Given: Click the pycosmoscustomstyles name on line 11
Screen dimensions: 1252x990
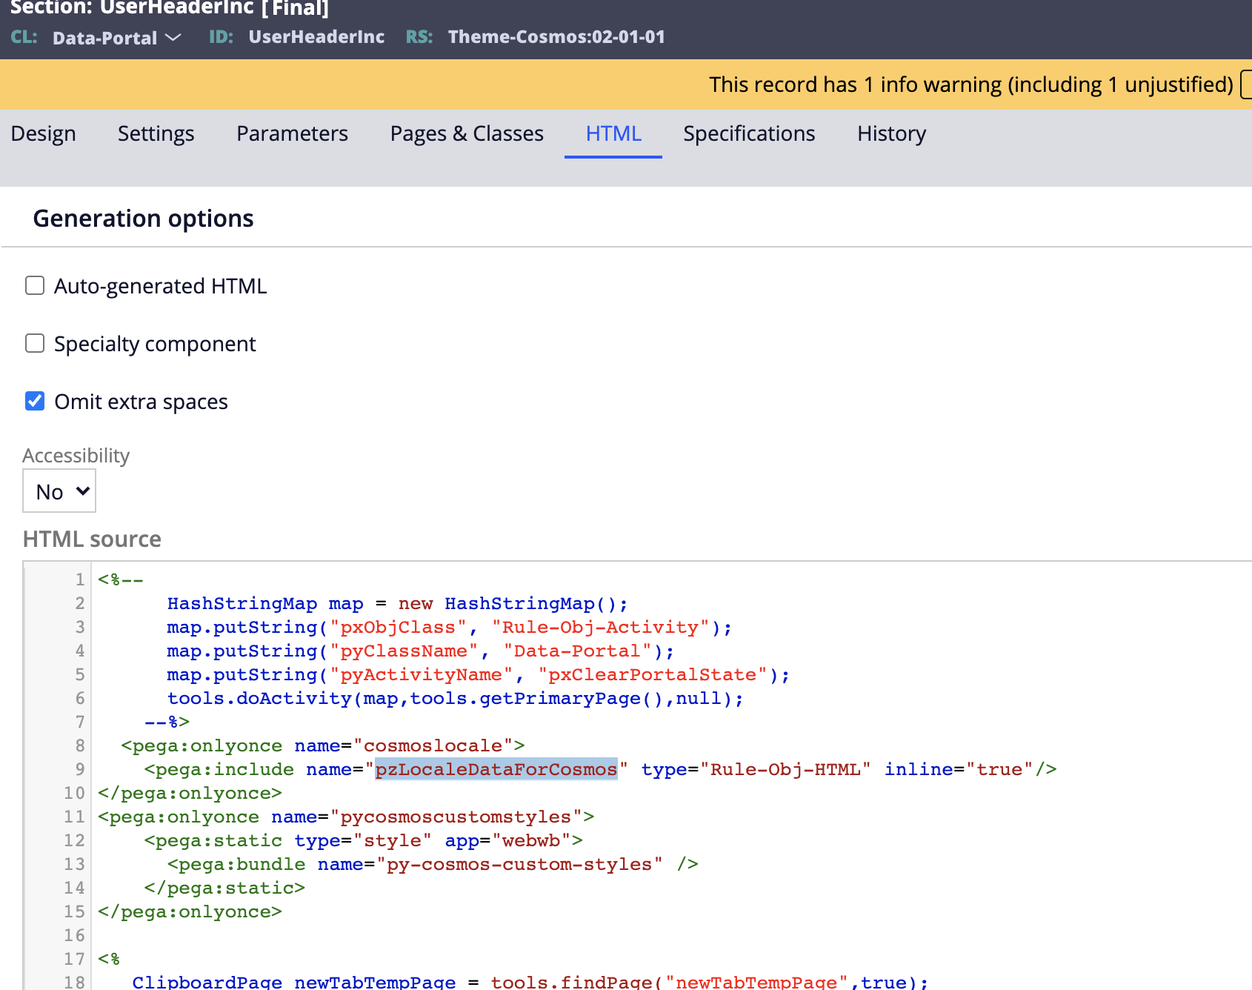Looking at the screenshot, I should [456, 817].
